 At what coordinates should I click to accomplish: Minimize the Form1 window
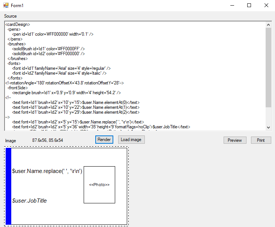(232, 6)
